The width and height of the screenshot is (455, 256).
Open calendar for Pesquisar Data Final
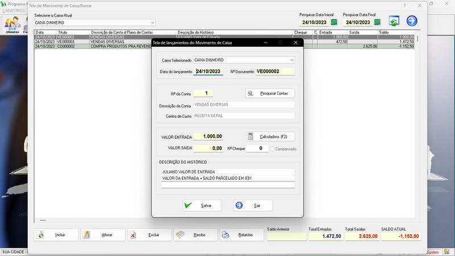(x=377, y=22)
